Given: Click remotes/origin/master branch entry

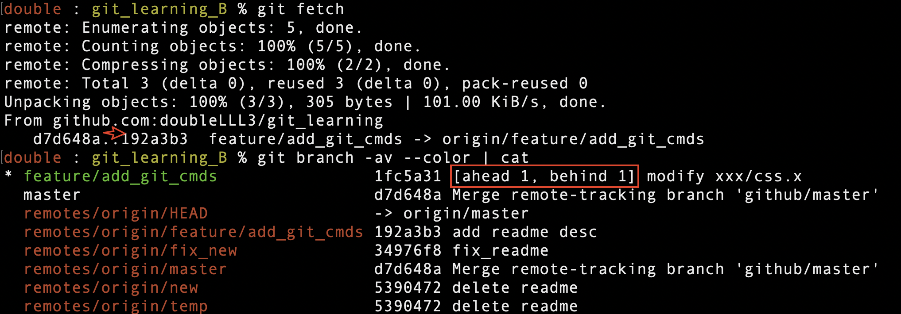Looking at the screenshot, I should [x=125, y=269].
